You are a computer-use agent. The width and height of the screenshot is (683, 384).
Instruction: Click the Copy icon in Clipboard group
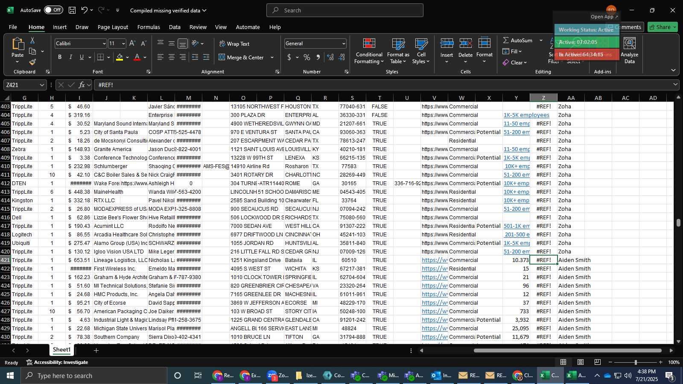(x=32, y=52)
